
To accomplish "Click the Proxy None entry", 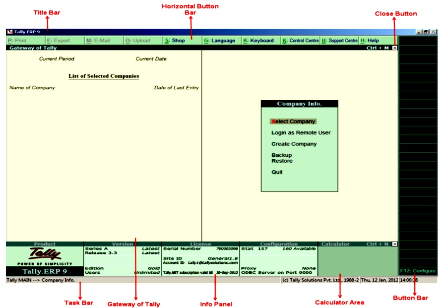I will pyautogui.click(x=278, y=268).
